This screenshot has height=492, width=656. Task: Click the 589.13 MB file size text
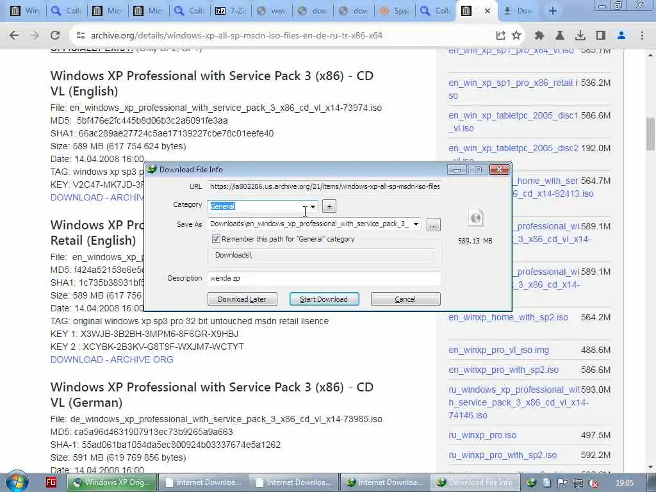coord(475,241)
